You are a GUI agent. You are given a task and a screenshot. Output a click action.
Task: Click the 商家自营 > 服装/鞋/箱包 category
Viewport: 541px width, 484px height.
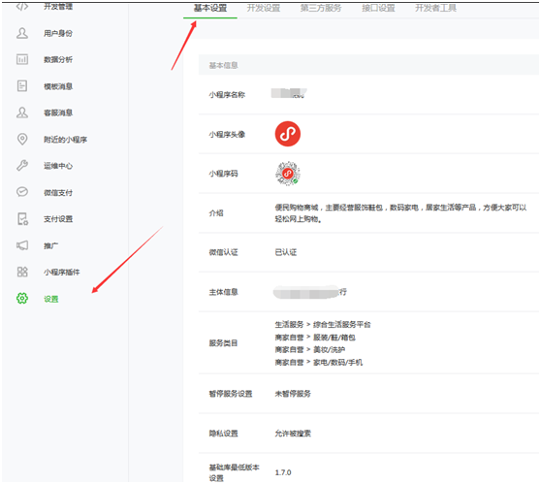coord(315,338)
